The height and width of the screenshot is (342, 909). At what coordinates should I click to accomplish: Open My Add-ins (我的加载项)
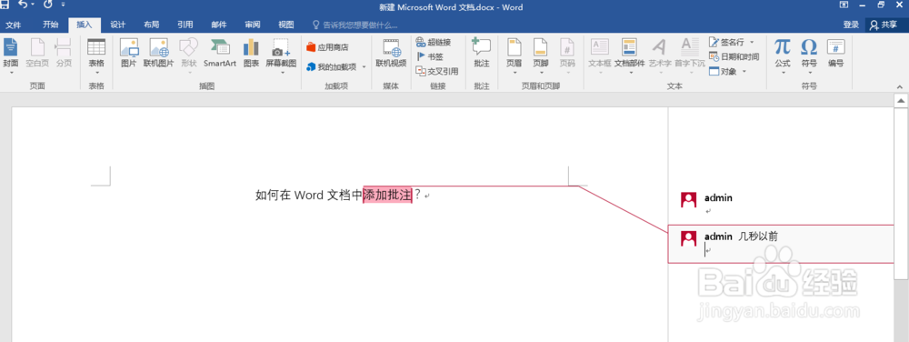[x=332, y=66]
